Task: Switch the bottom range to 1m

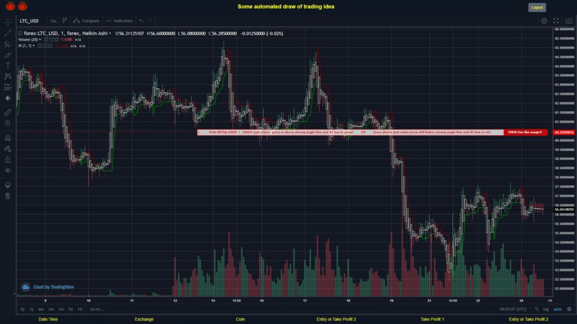Action: point(61,309)
